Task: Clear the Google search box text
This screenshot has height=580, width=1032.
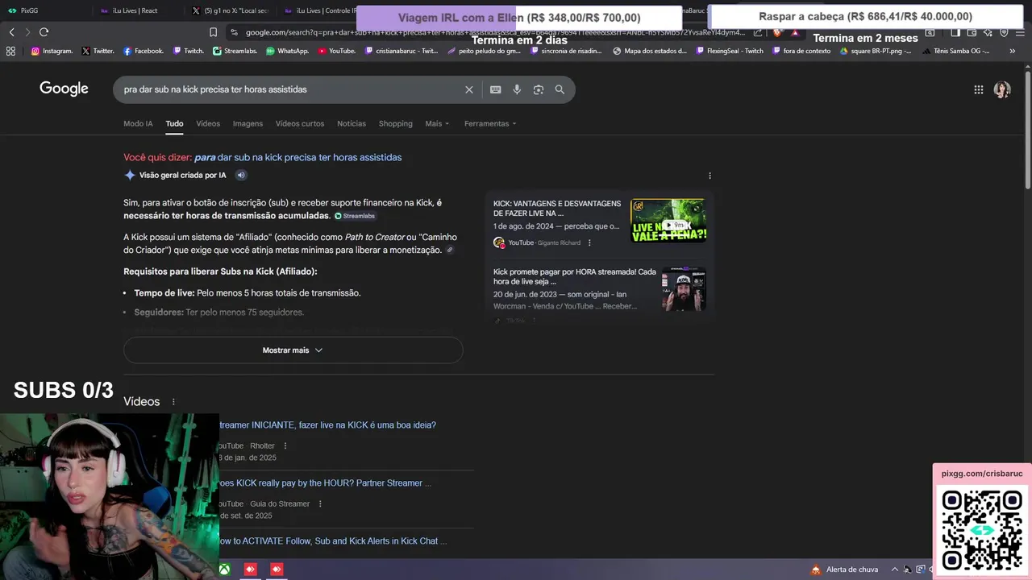Action: tap(468, 89)
